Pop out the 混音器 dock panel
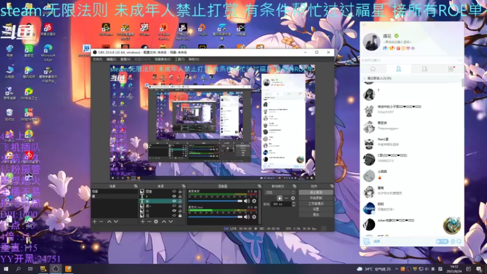 coord(259,186)
